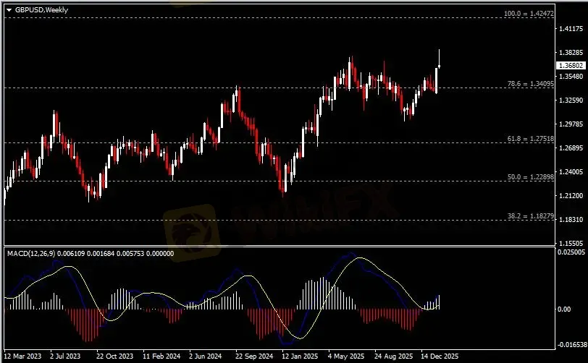Click the 4 May 2025 date label
This screenshot has width=588, height=363.
click(x=345, y=356)
